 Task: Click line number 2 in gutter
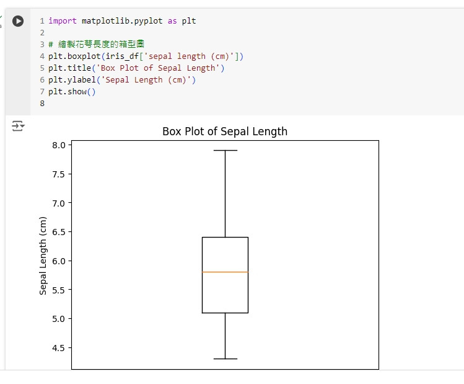coord(42,33)
